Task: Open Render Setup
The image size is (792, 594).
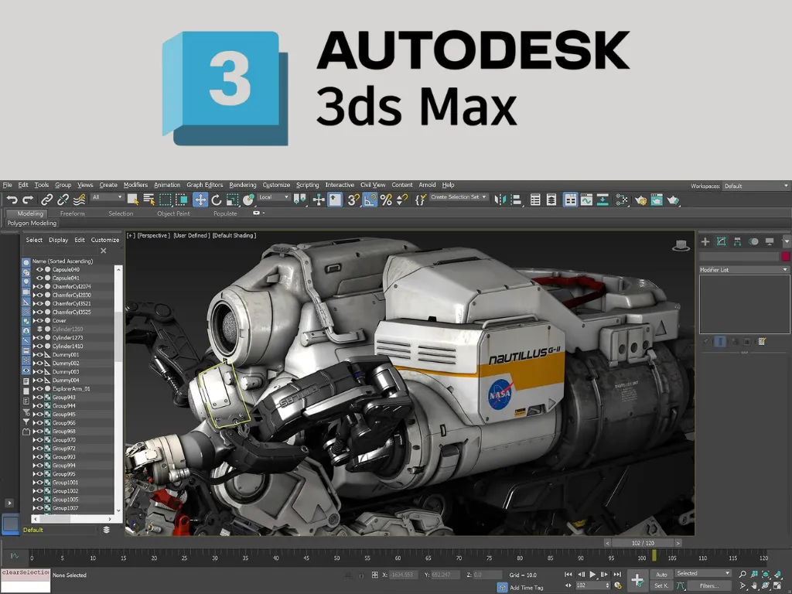Action: [x=657, y=199]
